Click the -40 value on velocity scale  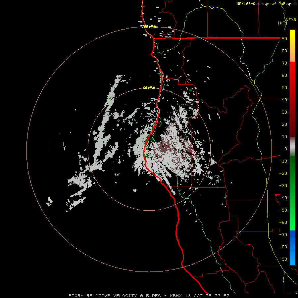coord(283,198)
